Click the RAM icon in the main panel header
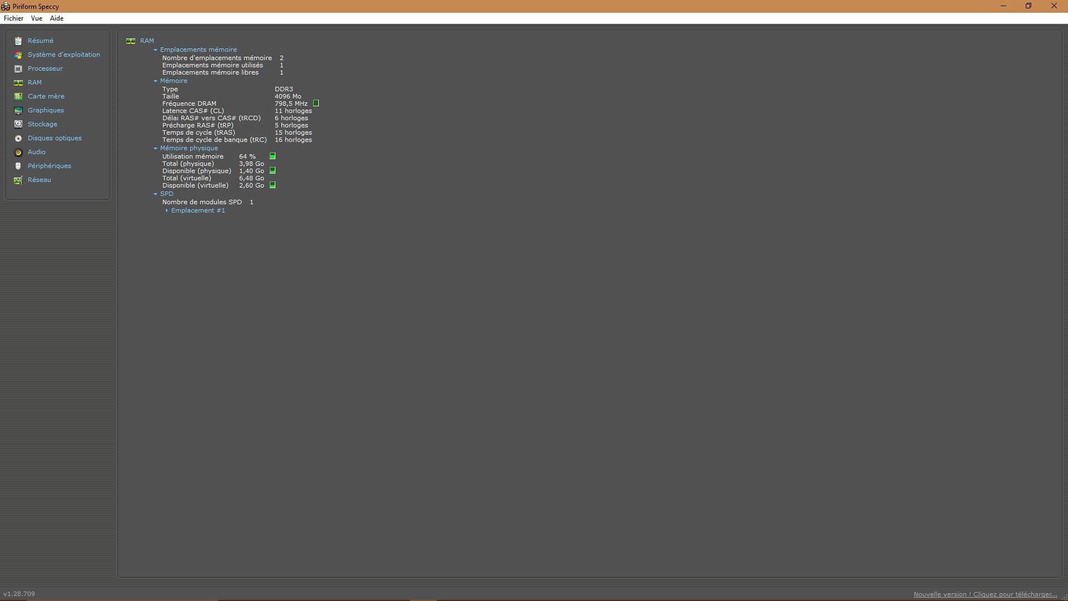This screenshot has height=601, width=1068. click(x=131, y=41)
